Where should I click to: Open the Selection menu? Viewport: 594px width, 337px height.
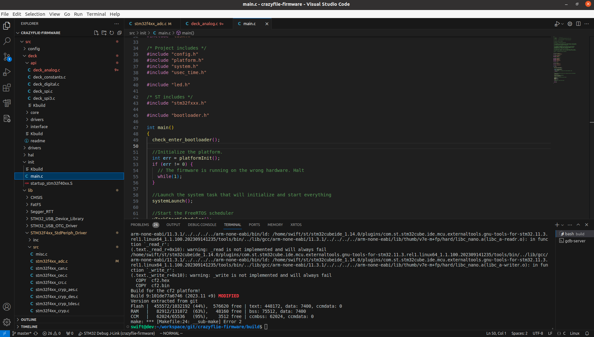[x=35, y=14]
